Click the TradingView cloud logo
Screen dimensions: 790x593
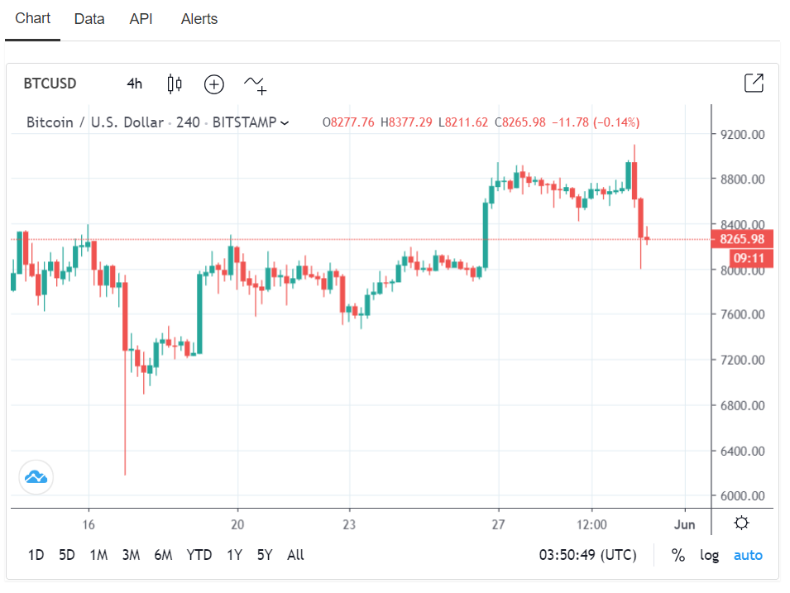point(36,477)
